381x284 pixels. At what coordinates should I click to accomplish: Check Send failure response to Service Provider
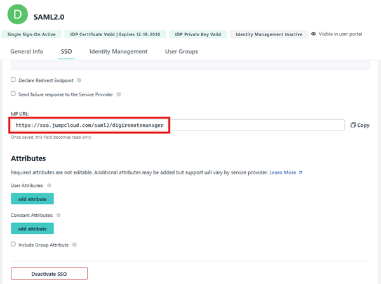(13, 94)
